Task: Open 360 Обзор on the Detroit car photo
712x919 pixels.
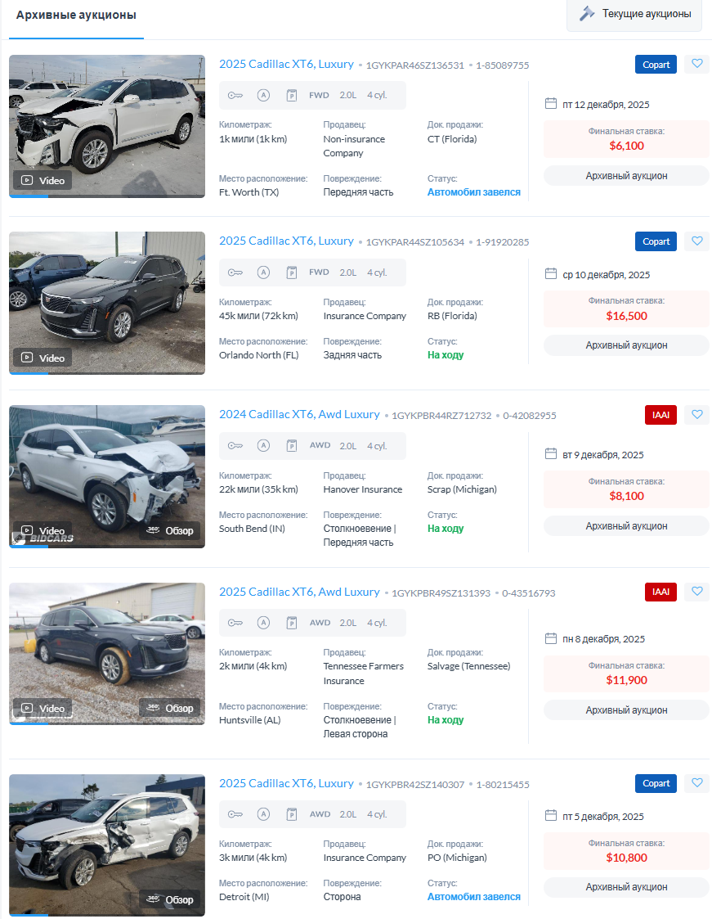Action: click(x=170, y=899)
